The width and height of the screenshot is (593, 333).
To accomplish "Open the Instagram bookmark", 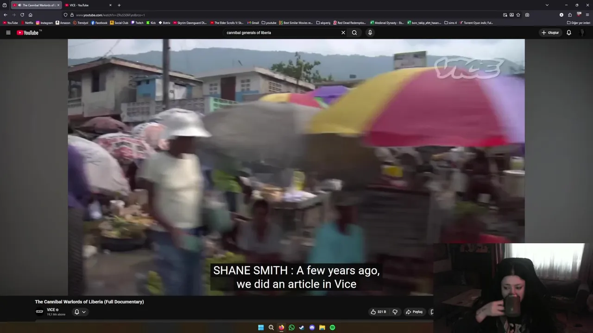I will tap(44, 23).
